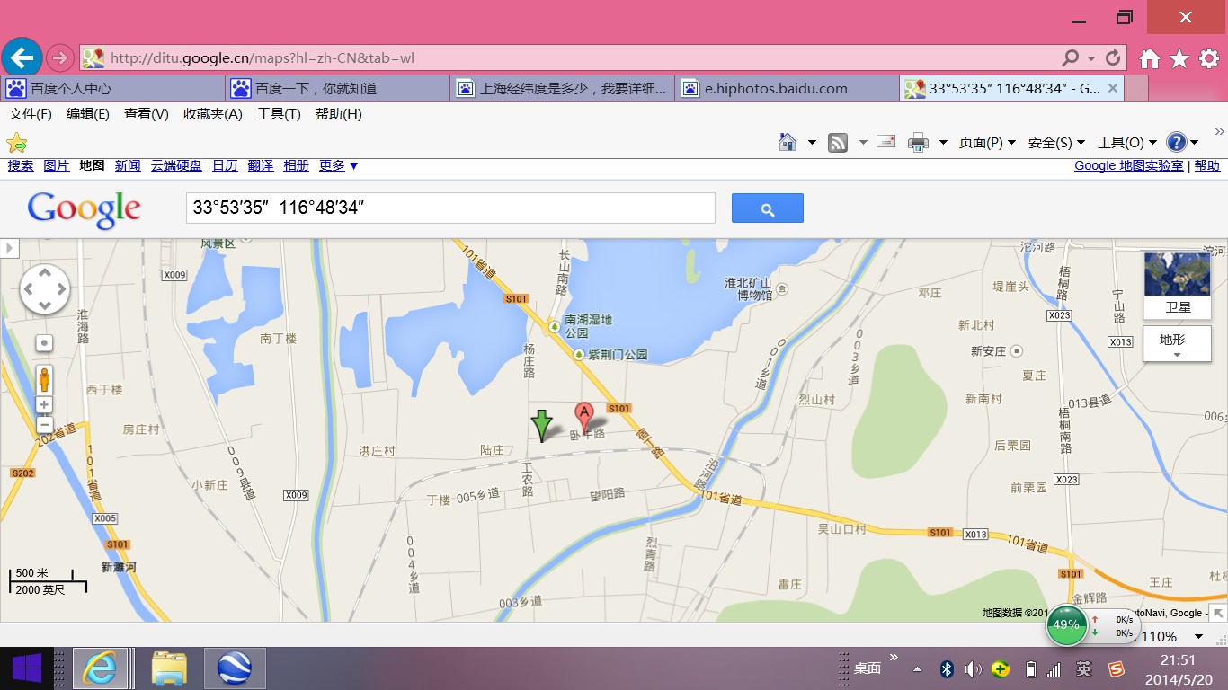Zoom out with the minus button
This screenshot has height=690, width=1228.
point(44,425)
